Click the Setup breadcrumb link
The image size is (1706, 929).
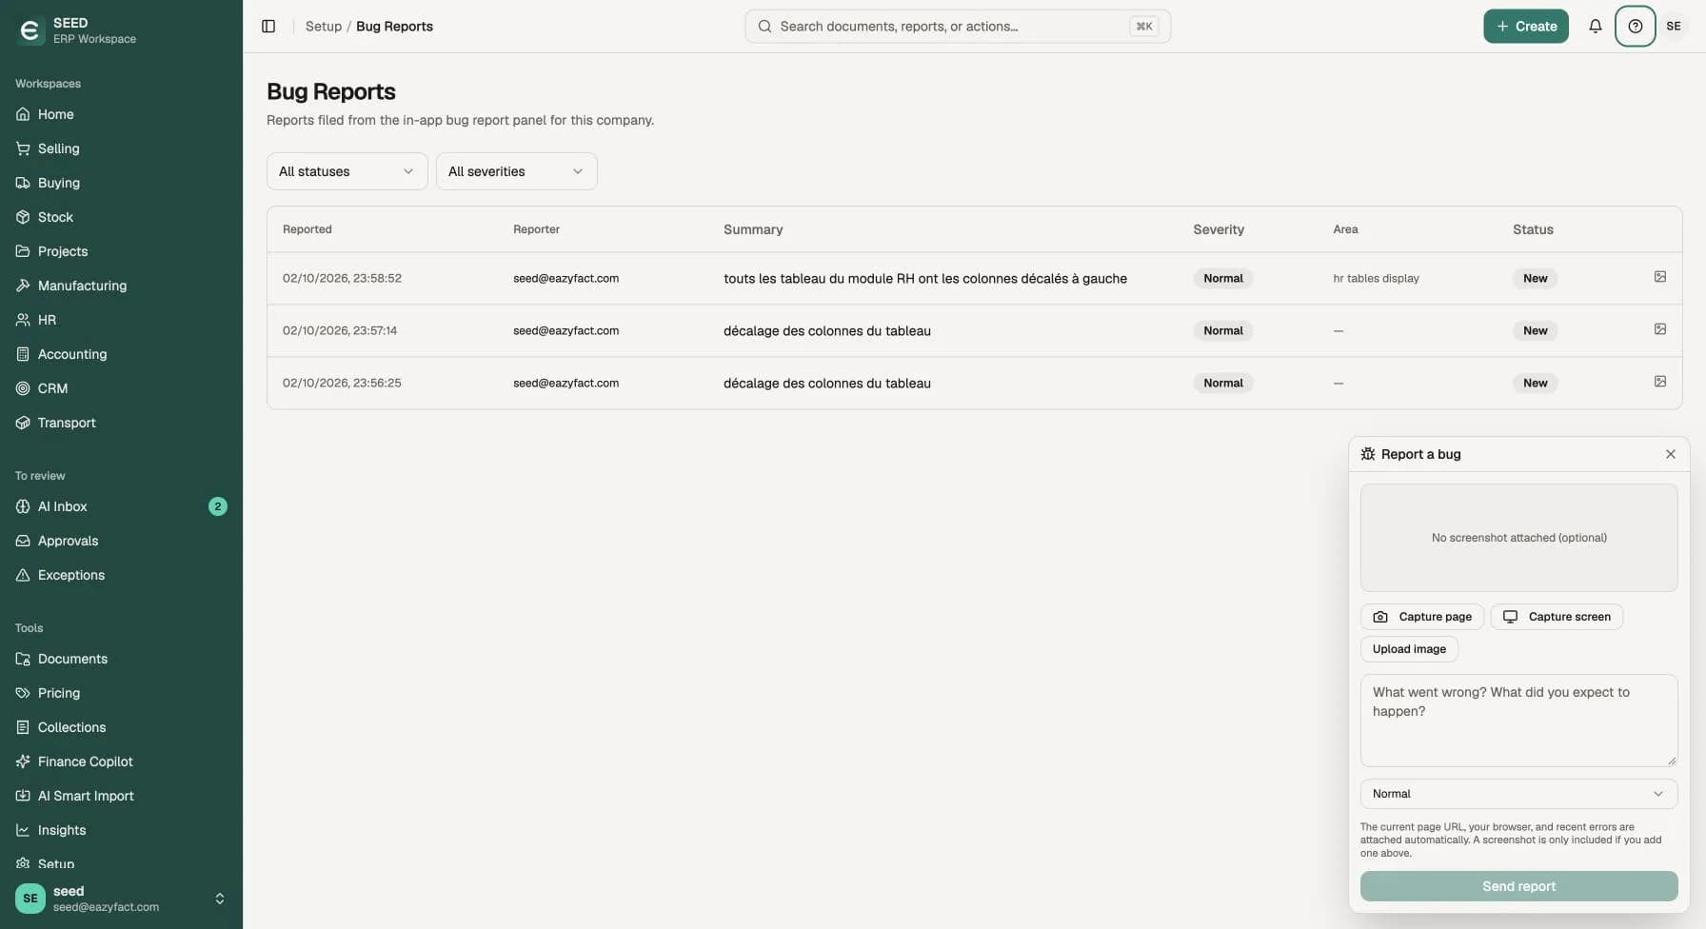click(324, 27)
